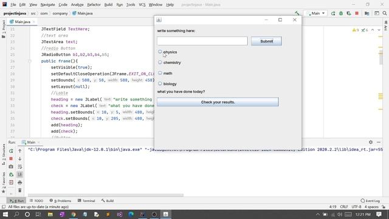Open Project Structure icon in toolbar
This screenshot has height=219, width=389.
(367, 13)
